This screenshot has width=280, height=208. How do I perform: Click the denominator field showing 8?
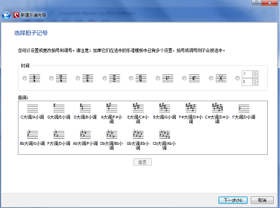(247, 82)
